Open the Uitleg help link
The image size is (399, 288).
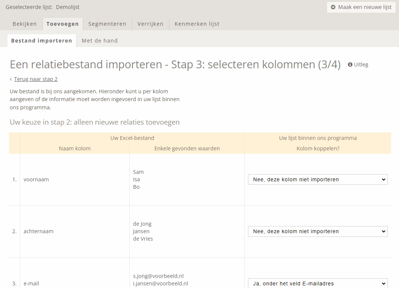(x=358, y=65)
